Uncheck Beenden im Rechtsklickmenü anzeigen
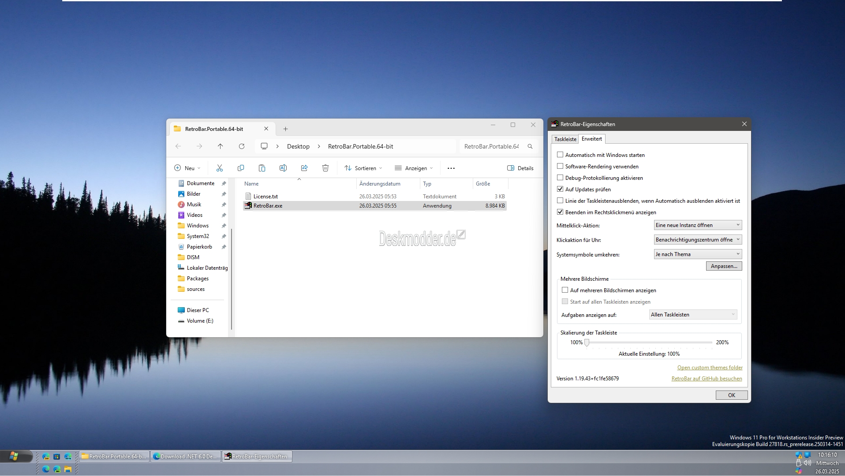 (560, 212)
